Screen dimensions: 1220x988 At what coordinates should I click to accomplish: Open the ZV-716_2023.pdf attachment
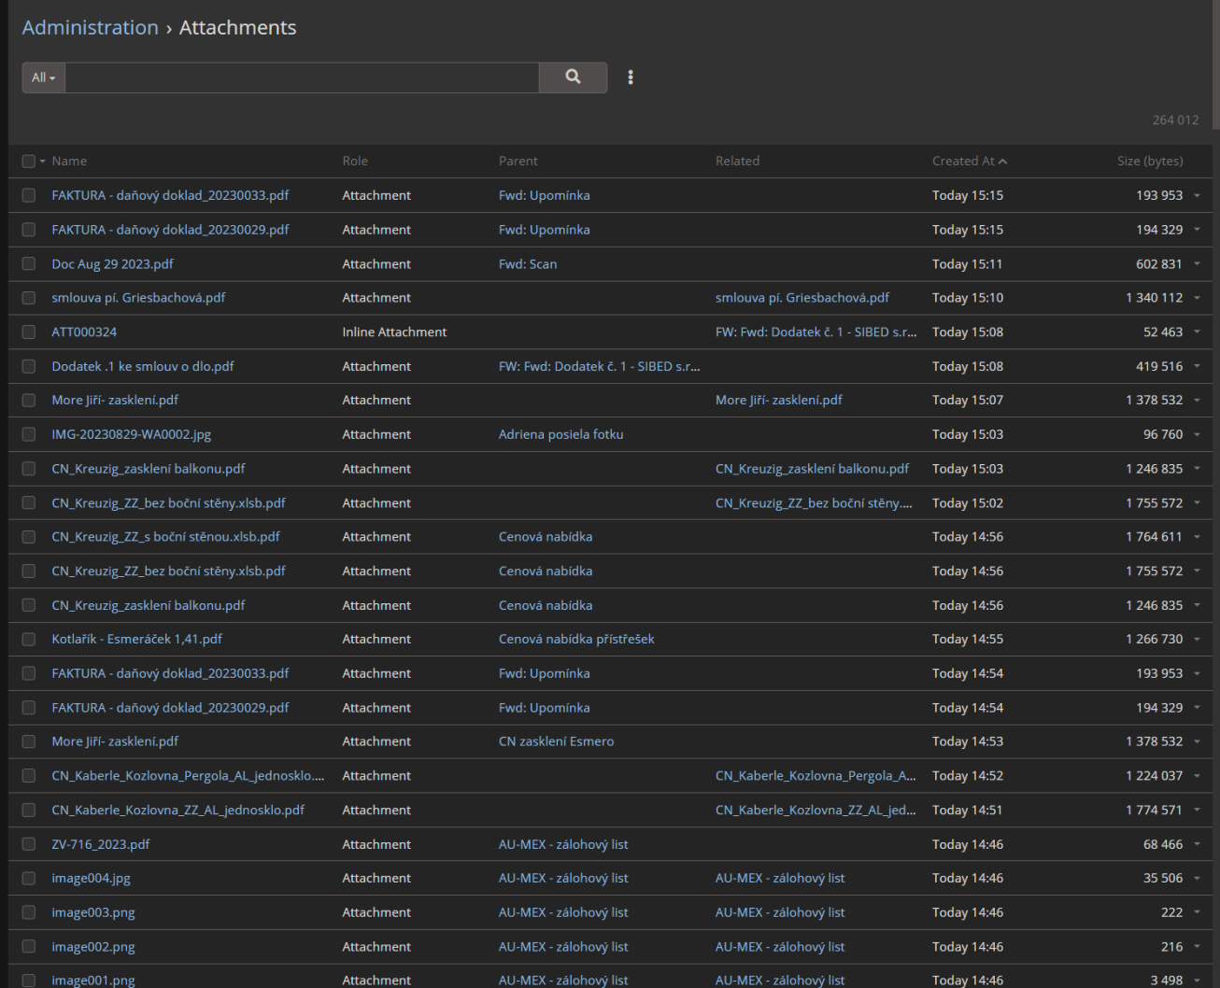[x=101, y=844]
